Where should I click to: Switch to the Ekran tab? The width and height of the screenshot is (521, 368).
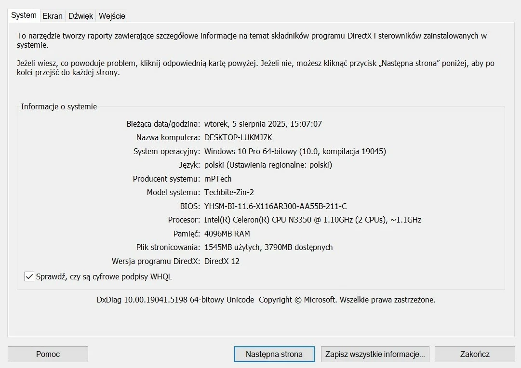52,16
